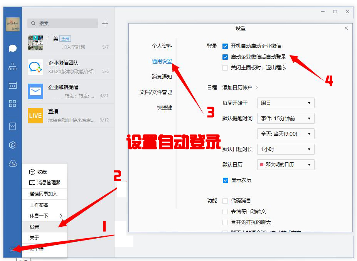
Task: Open the 企业邮箱提醒 mail icon
Action: (35, 91)
